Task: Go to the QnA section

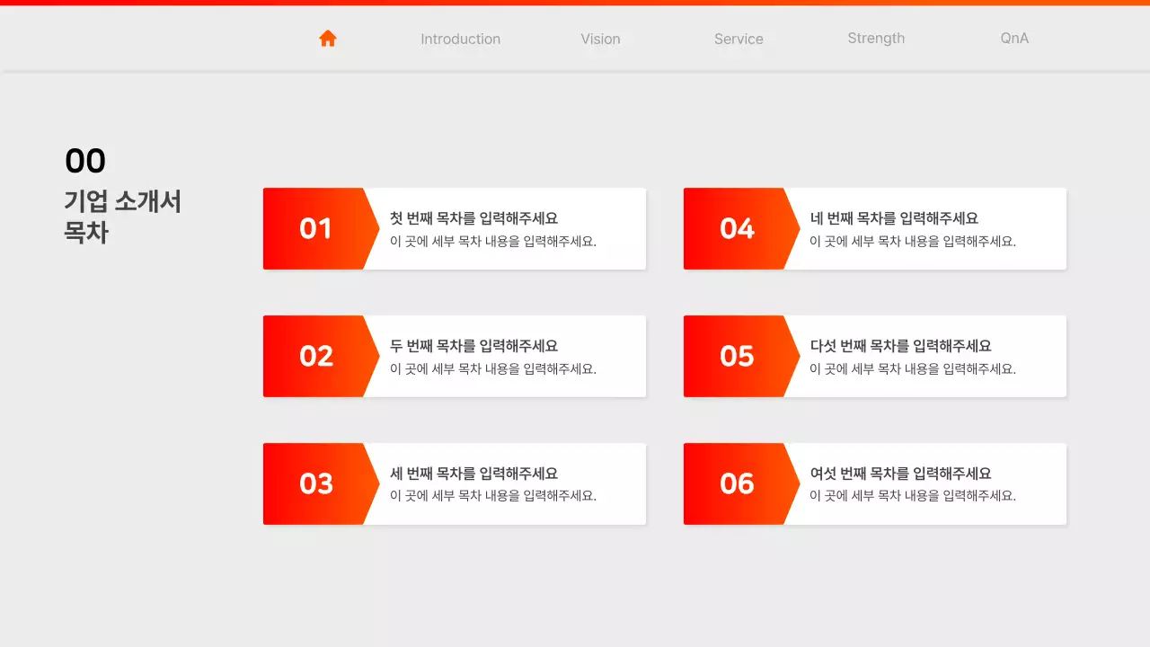Action: 1014,38
